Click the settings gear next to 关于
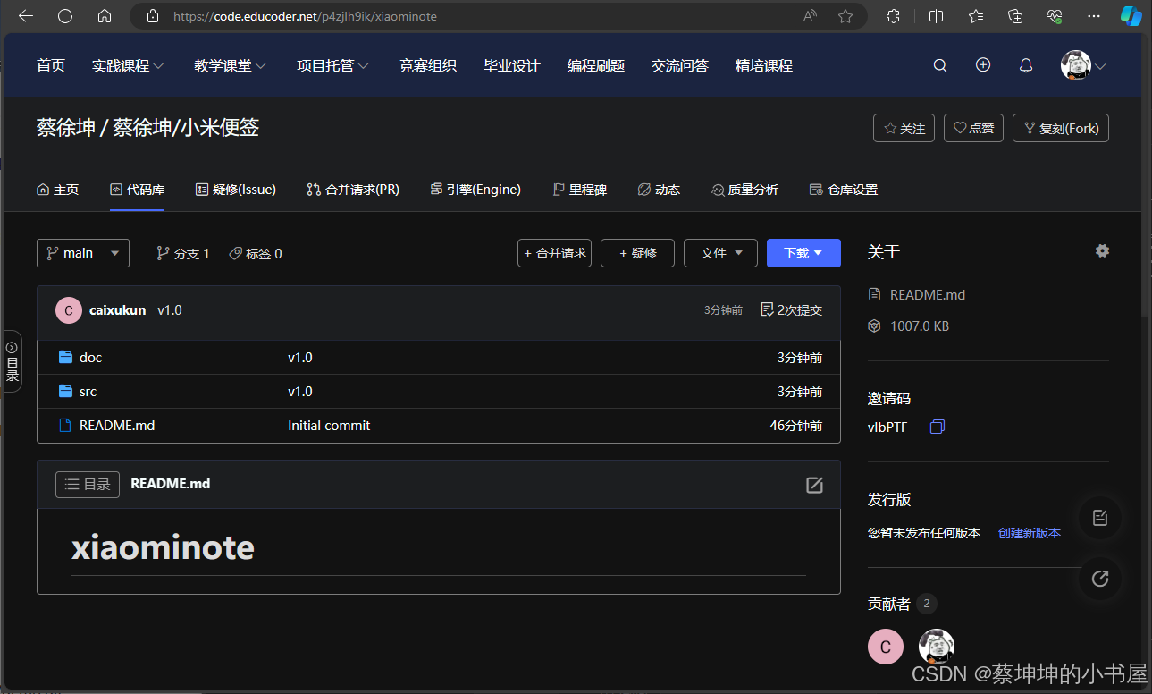1152x694 pixels. (x=1102, y=251)
